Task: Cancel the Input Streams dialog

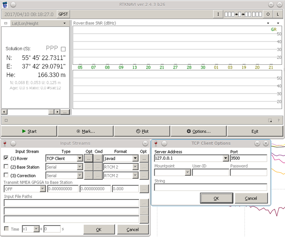Action: pos(132,229)
